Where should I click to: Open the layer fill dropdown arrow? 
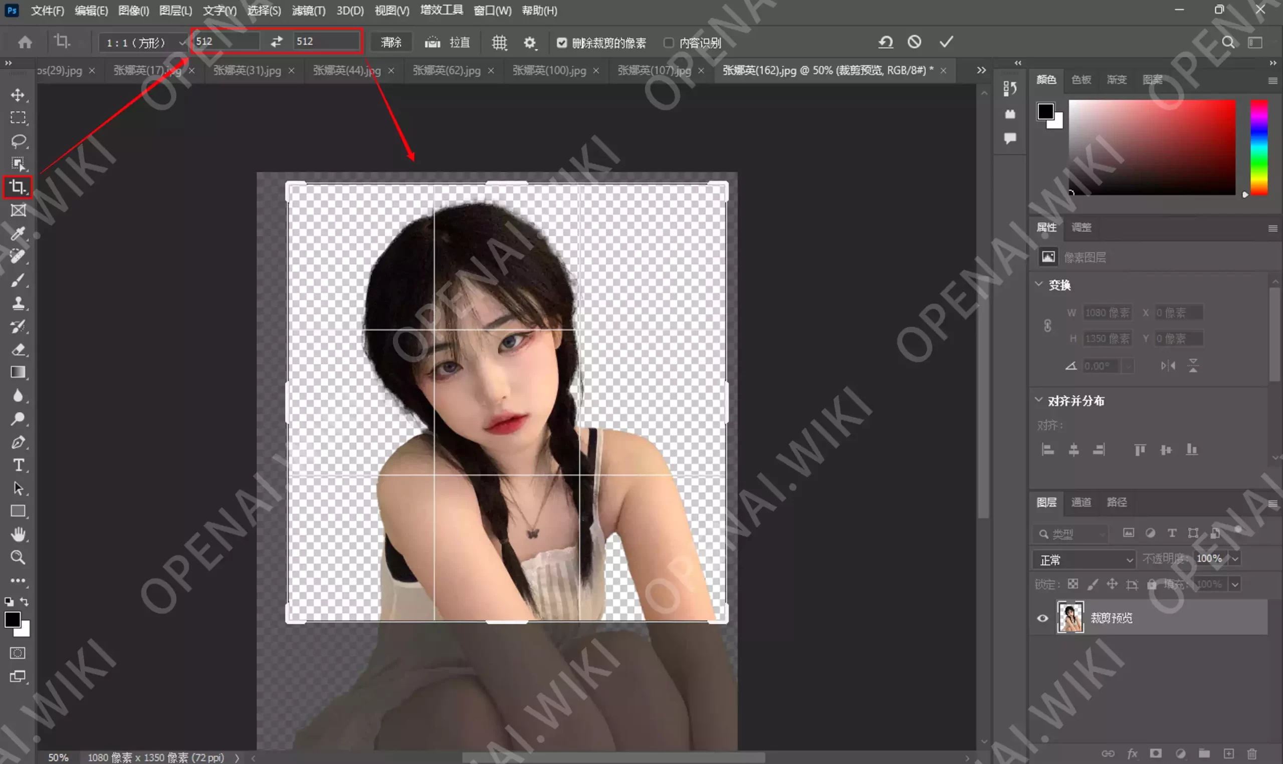click(x=1235, y=584)
